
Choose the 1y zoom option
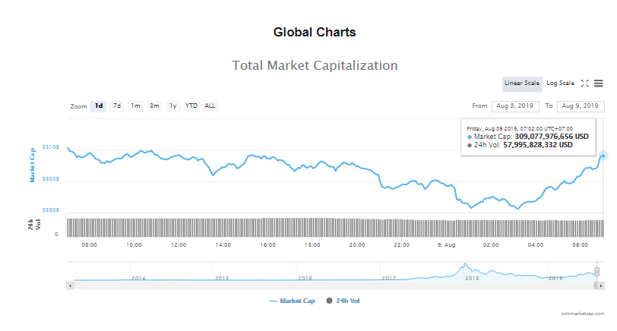(172, 106)
